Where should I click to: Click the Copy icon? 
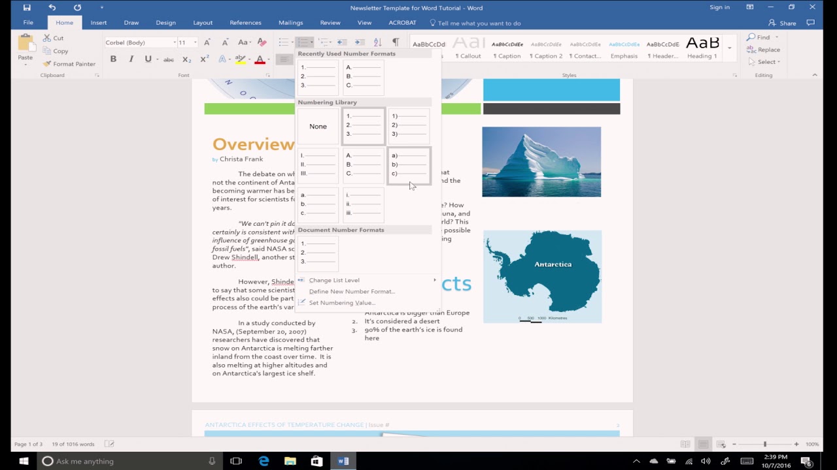coord(47,51)
